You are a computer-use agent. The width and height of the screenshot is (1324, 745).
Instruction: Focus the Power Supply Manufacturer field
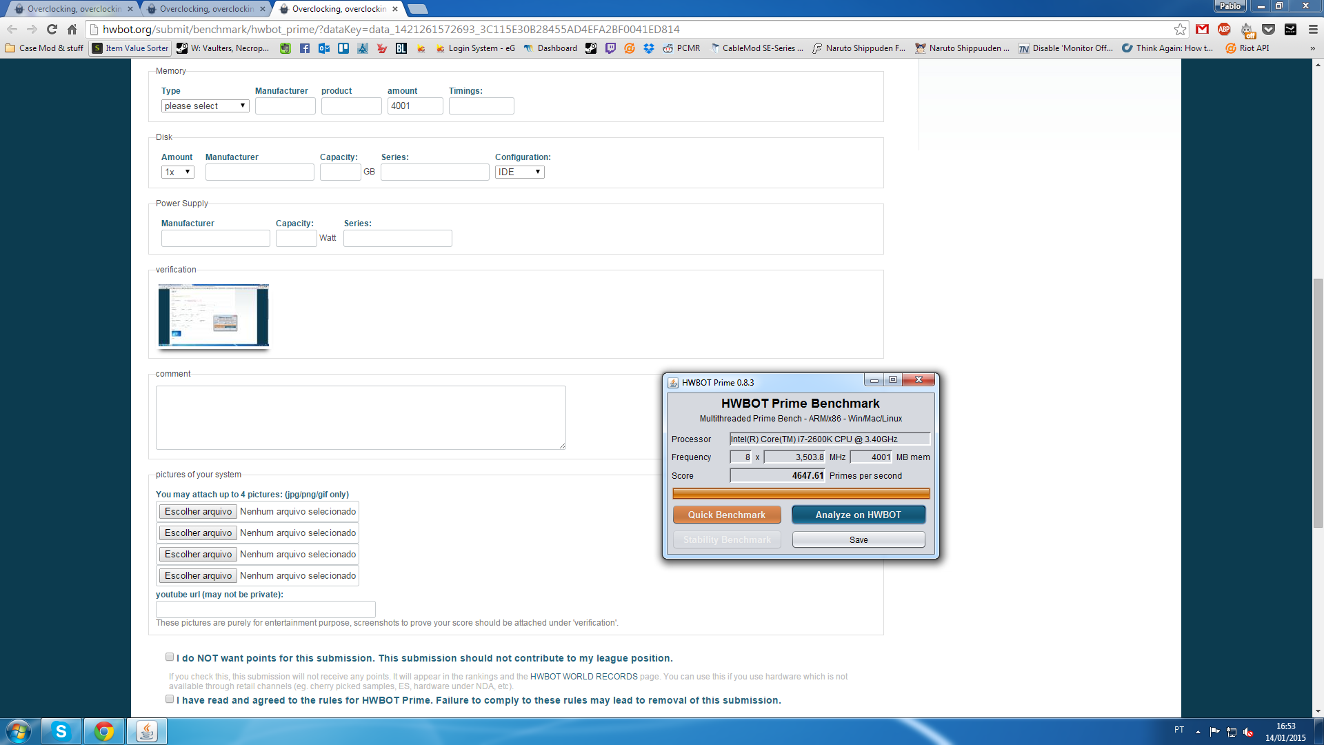(x=215, y=238)
